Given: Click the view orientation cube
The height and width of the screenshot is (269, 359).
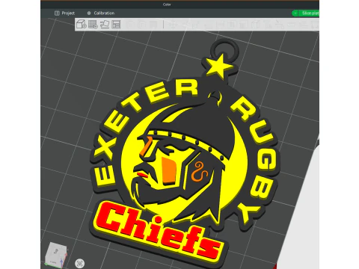Looking at the screenshot, I should 57,255.
